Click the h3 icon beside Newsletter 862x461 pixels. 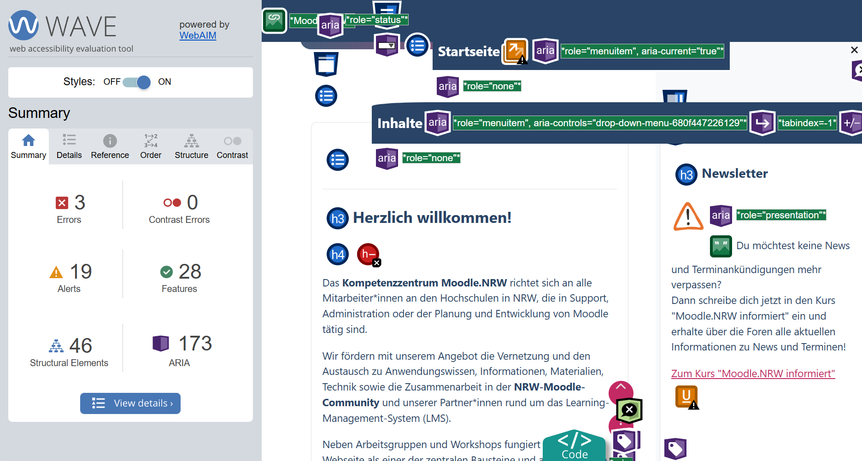pos(686,175)
